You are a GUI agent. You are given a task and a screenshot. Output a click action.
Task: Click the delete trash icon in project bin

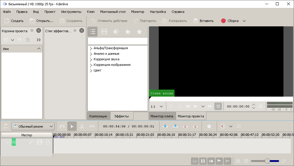(28, 40)
